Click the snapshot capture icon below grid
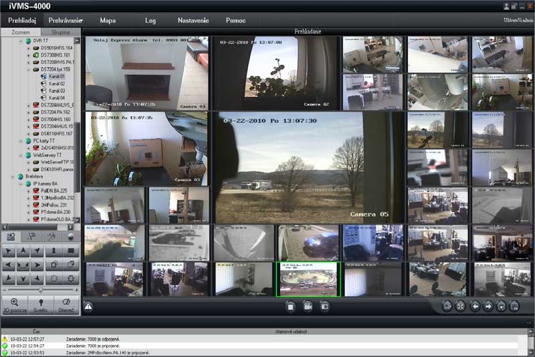Image resolution: width=535 pixels, height=357 pixels. pyautogui.click(x=324, y=307)
